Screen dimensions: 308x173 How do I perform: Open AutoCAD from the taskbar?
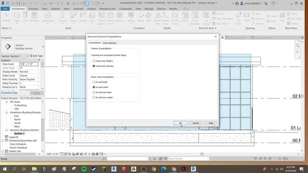point(134,169)
